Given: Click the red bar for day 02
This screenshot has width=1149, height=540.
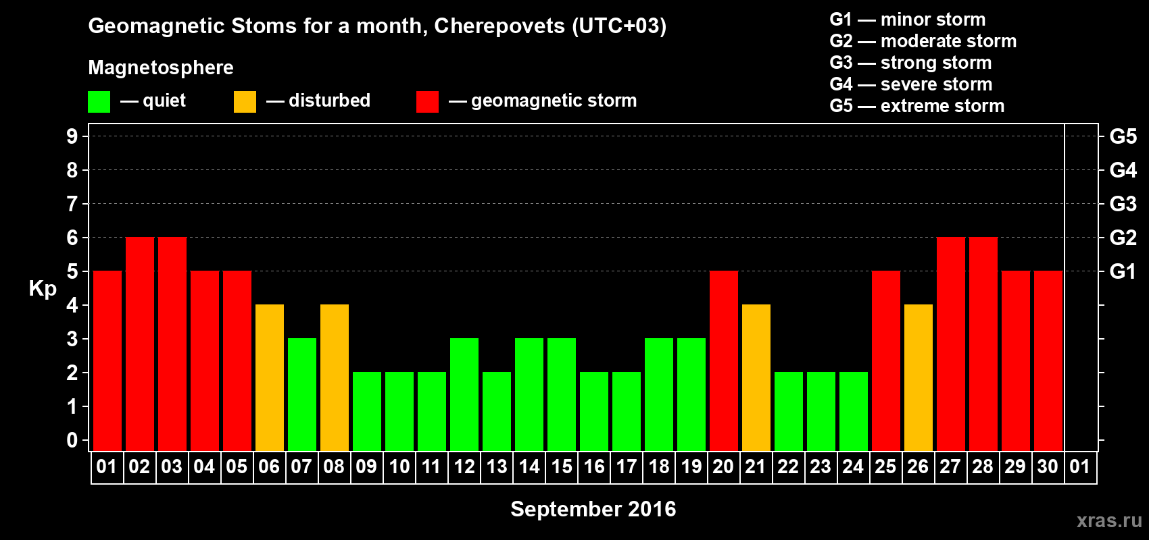Looking at the screenshot, I should click(140, 344).
